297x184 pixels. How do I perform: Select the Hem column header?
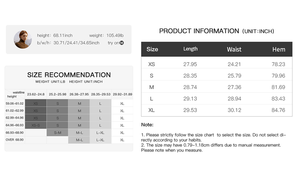[x=279, y=49]
